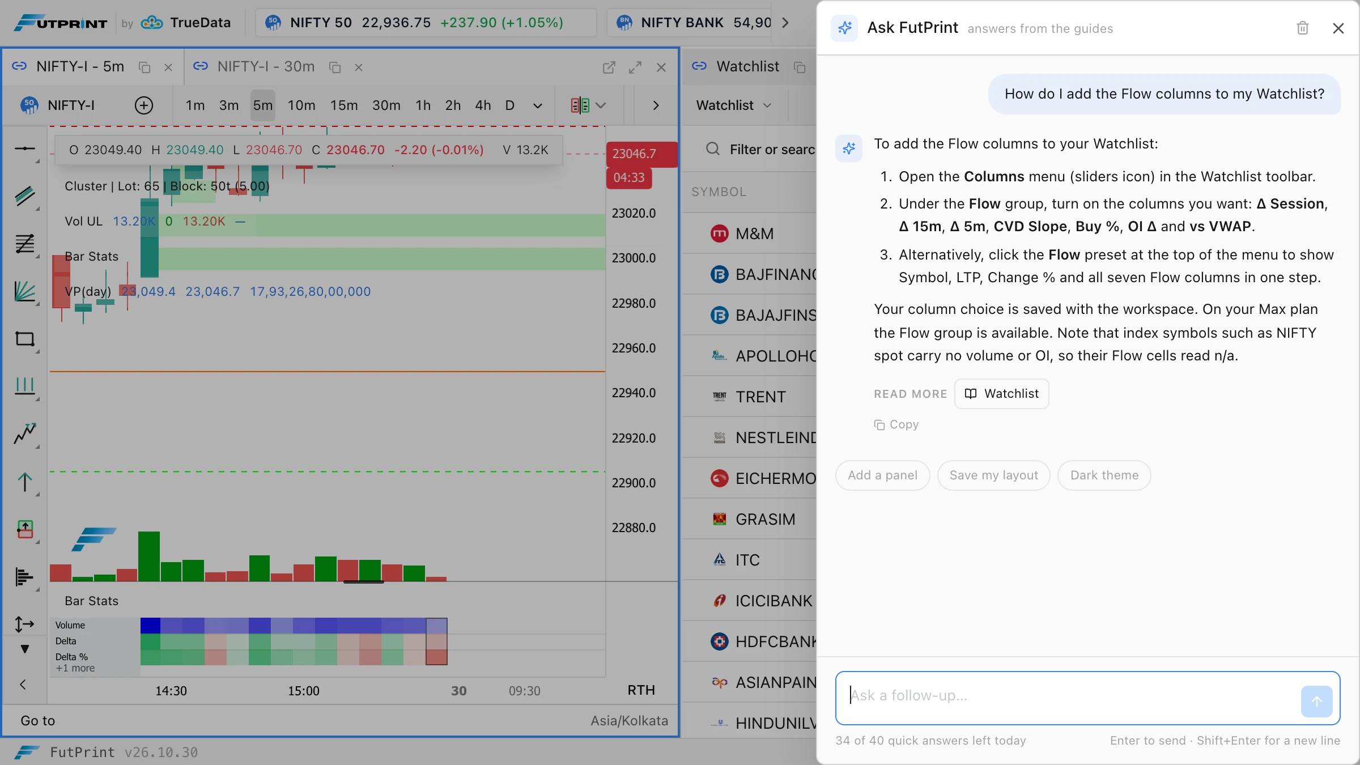Open the Watchlist guide link
This screenshot has width=1360, height=765.
coord(1002,394)
